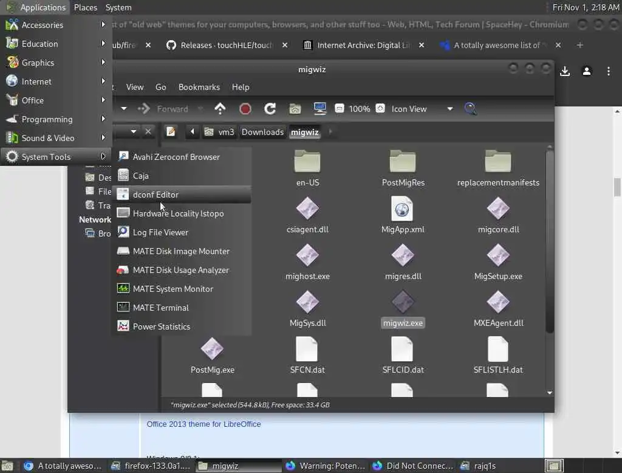This screenshot has height=473, width=622.
Task: Open the back history dropdown arrow
Action: point(124,109)
